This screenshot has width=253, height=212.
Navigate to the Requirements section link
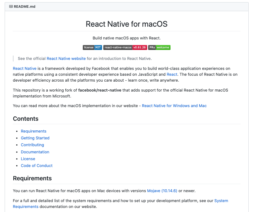(x=33, y=131)
